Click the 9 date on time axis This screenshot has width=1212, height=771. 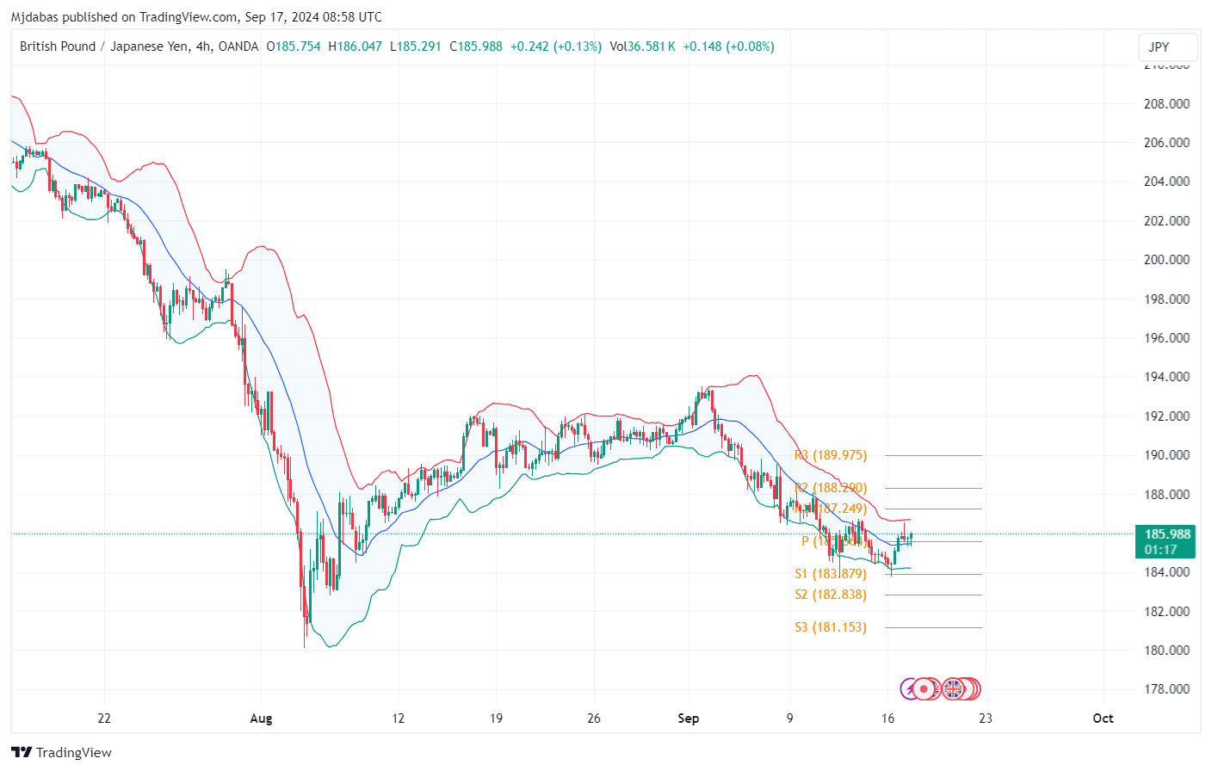[789, 719]
